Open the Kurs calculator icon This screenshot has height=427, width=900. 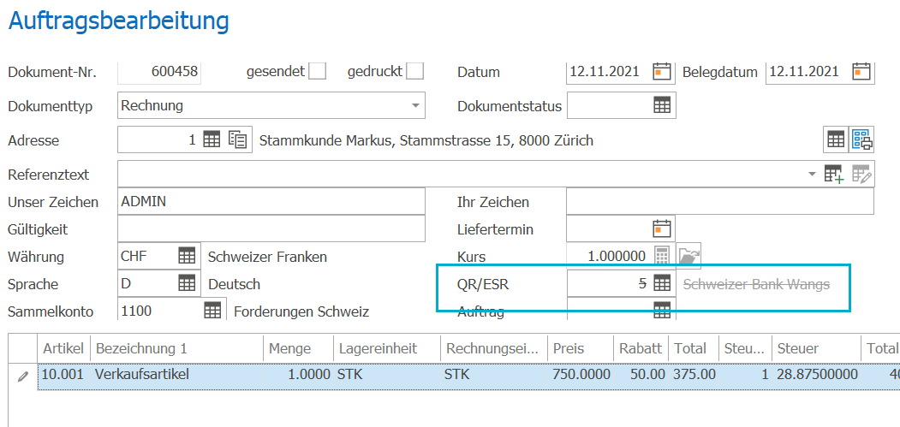pos(662,256)
